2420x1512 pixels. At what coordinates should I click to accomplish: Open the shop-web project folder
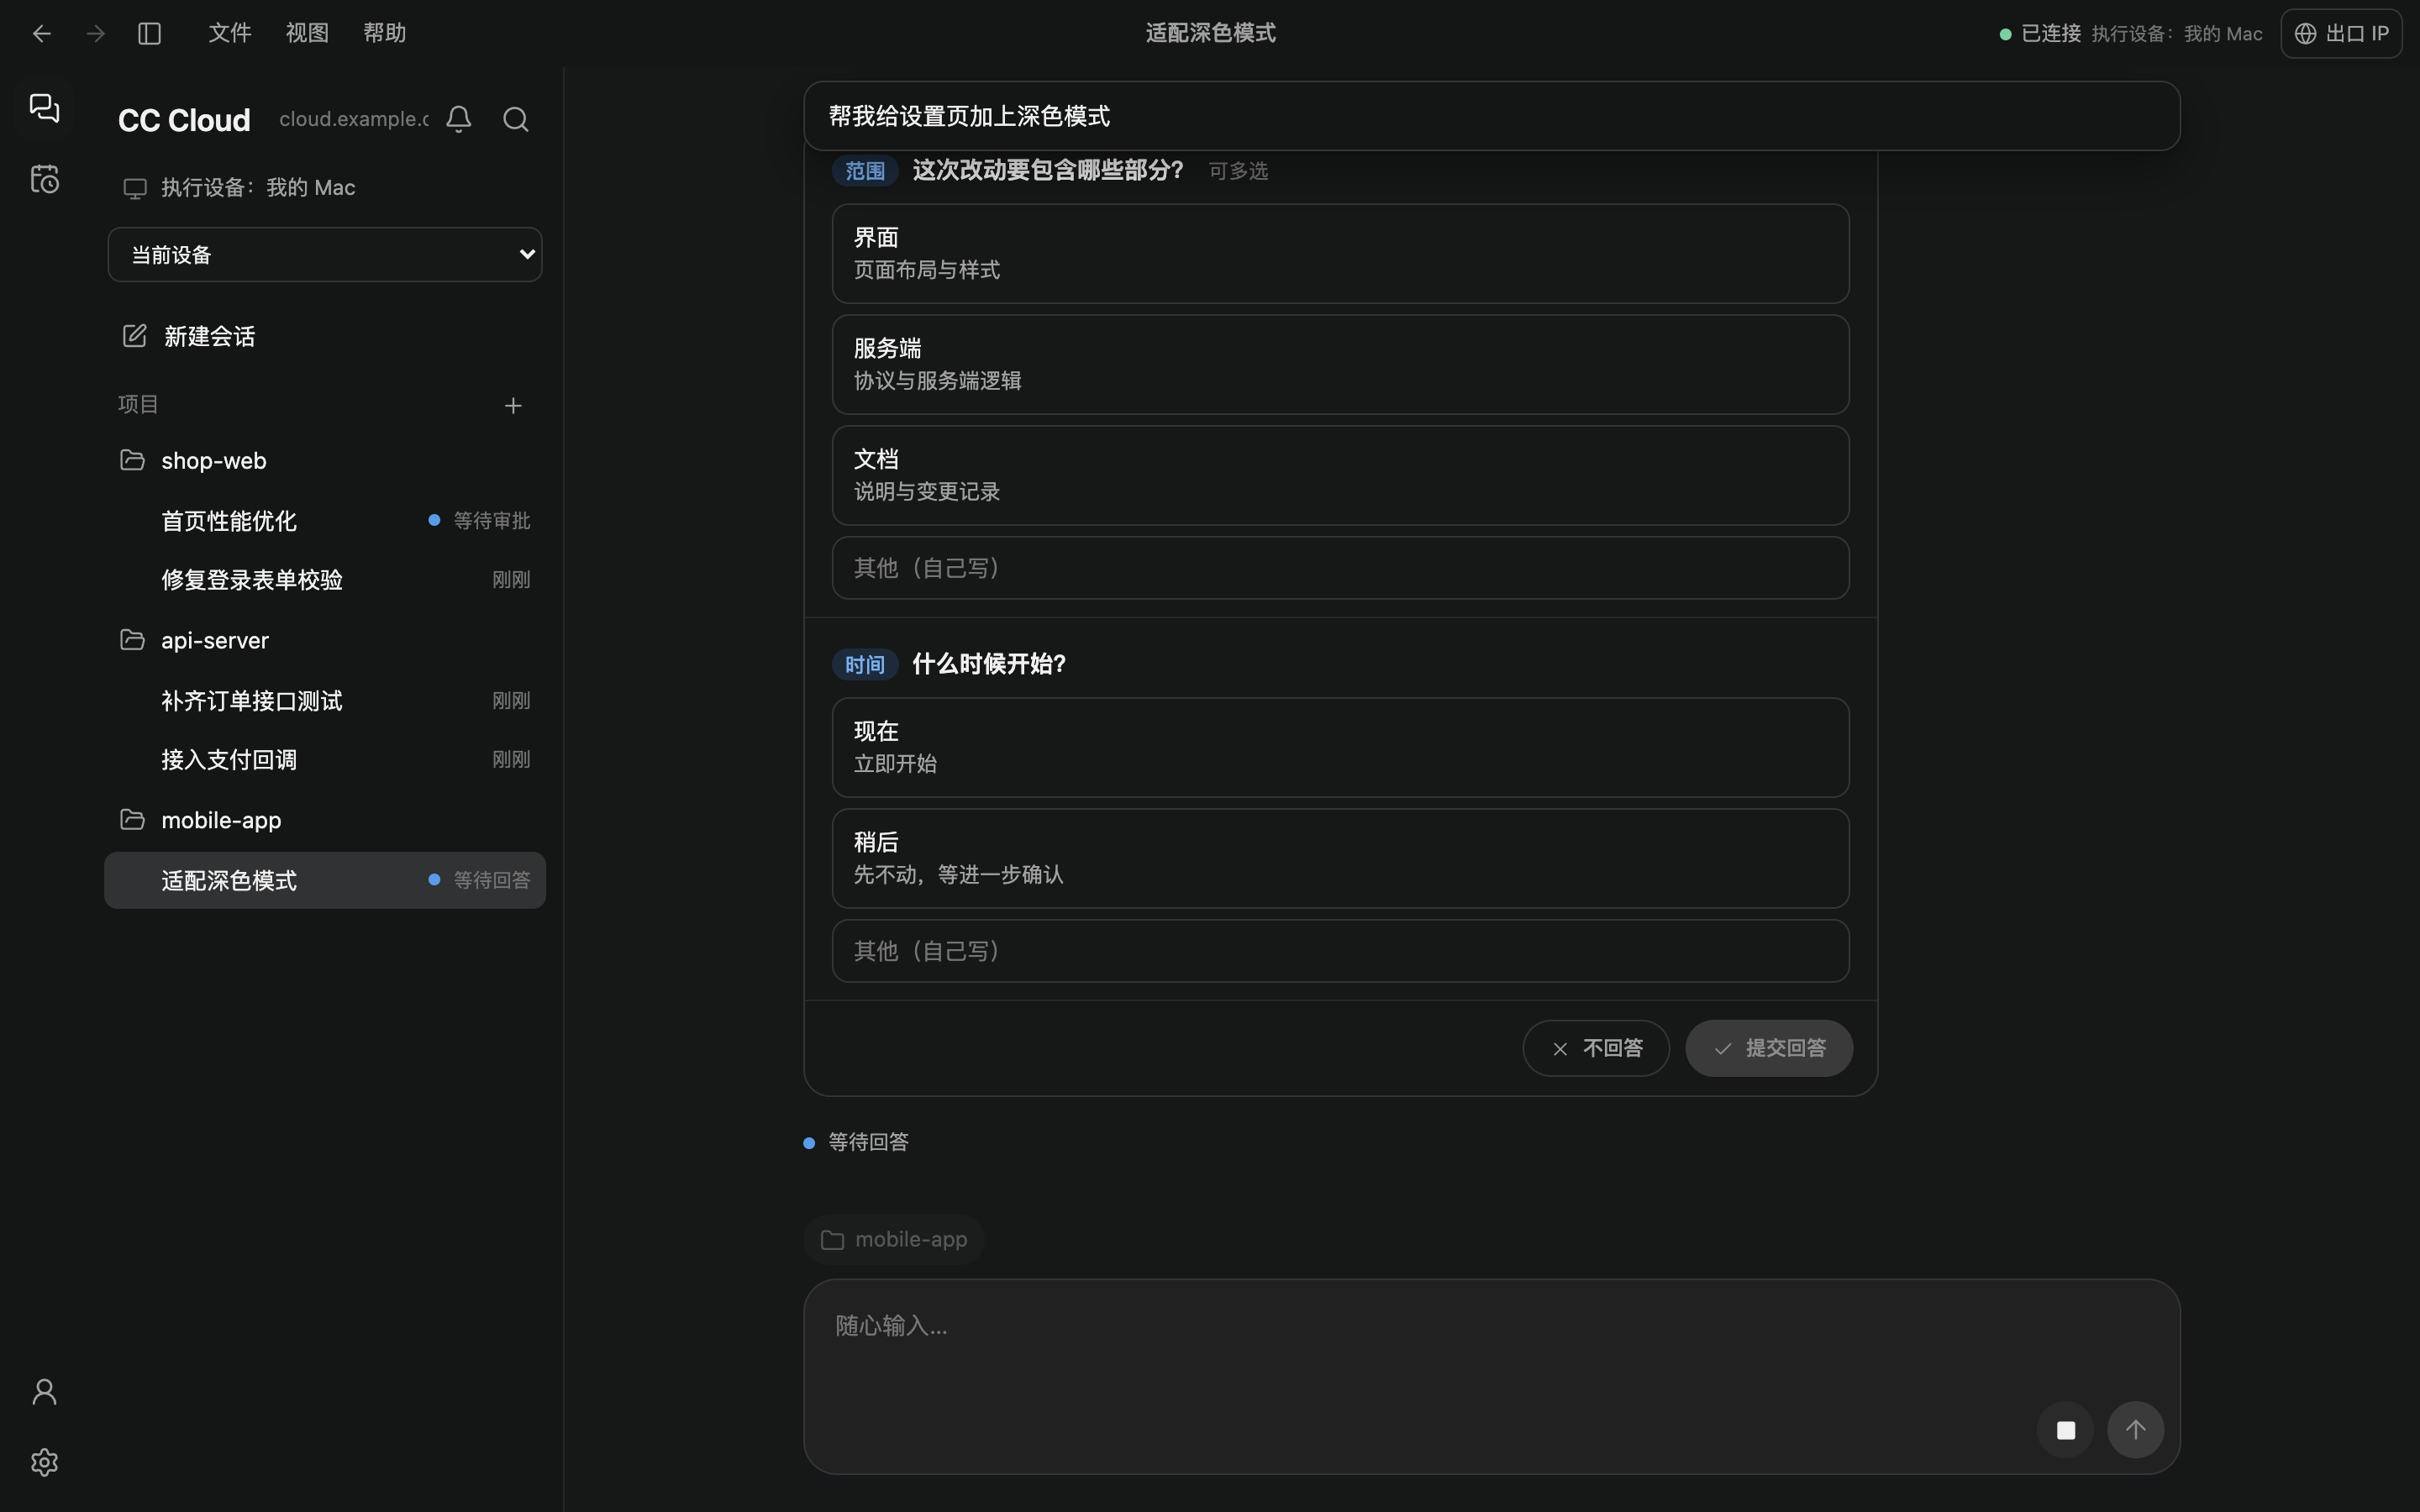pyautogui.click(x=325, y=461)
